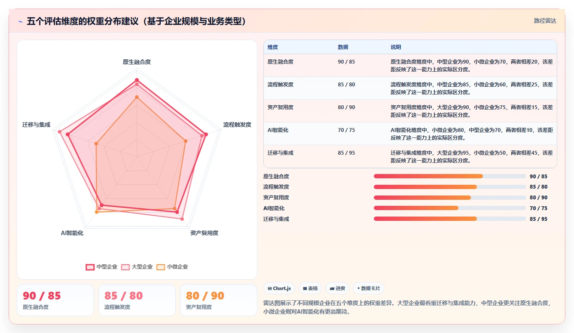Click the 数据 column header
The width and height of the screenshot is (574, 333).
(343, 47)
